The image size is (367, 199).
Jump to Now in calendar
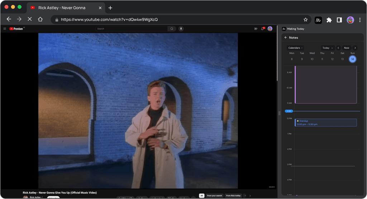(x=347, y=48)
